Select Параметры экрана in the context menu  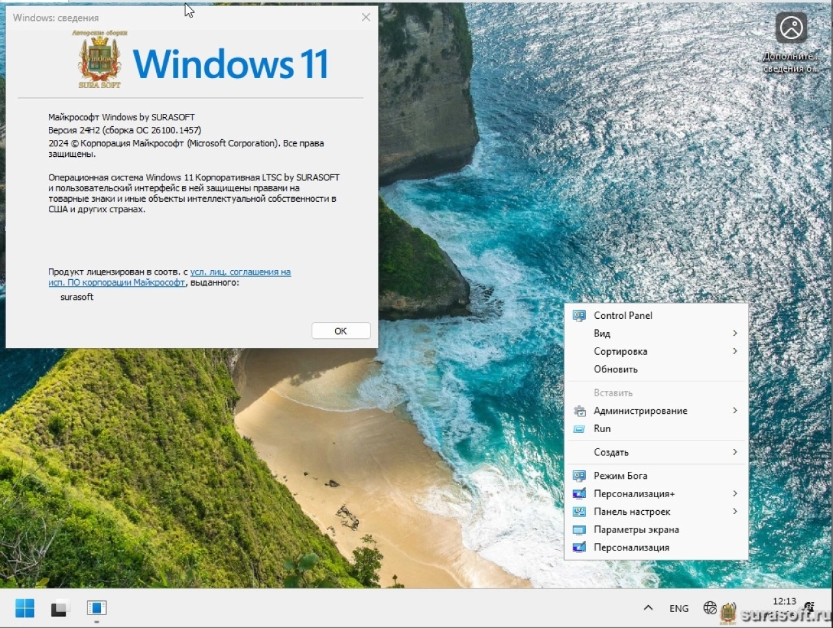(656, 530)
